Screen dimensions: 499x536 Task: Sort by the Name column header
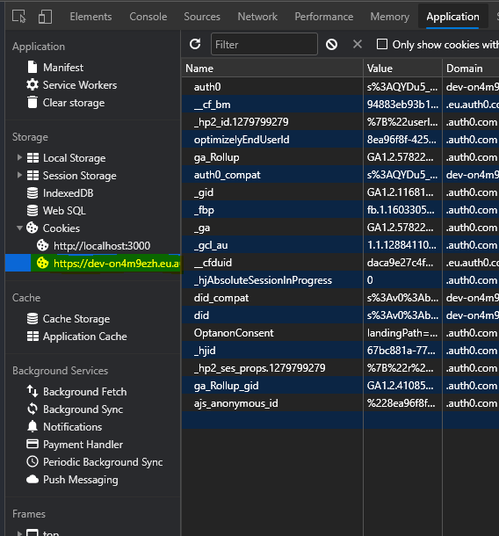pos(272,68)
